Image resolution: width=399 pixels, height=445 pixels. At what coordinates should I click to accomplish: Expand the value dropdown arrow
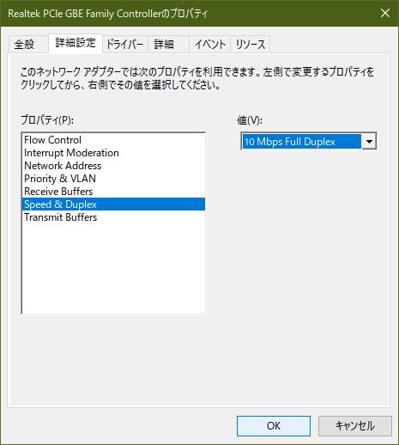coord(369,142)
